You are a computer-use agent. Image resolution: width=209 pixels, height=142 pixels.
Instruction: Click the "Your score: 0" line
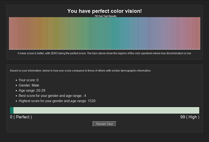point(28,80)
